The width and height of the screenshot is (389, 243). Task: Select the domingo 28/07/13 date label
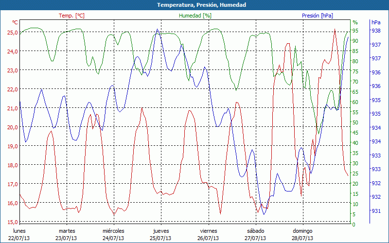302,234
